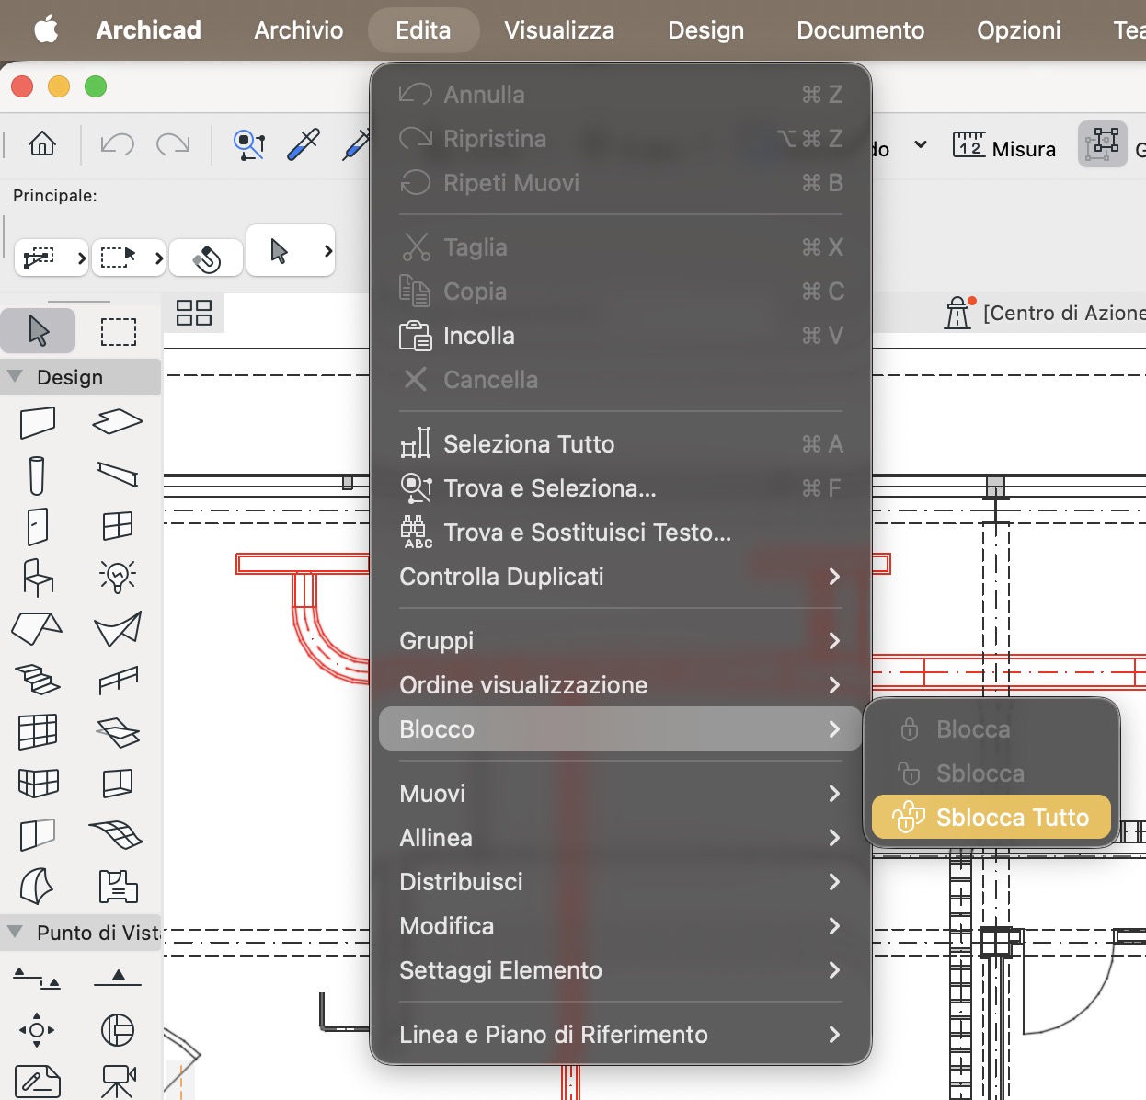Open the Visualizza menu
Screen dimensions: 1146x1100
tap(559, 30)
